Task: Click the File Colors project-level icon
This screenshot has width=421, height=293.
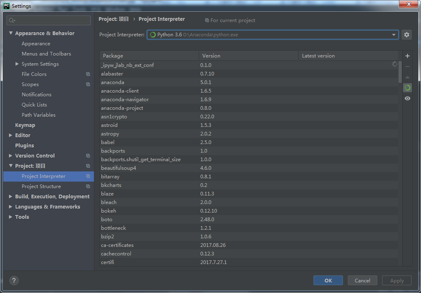Action: tap(88, 74)
